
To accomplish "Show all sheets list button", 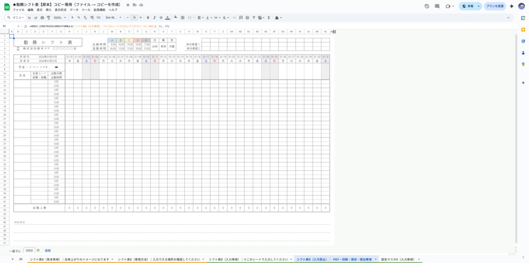I will pyautogui.click(x=21, y=259).
